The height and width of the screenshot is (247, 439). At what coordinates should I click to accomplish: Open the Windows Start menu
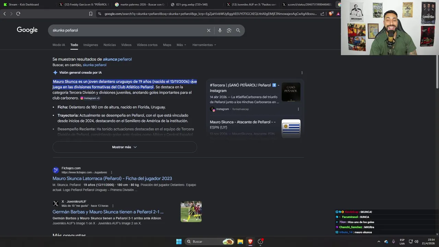(179, 242)
